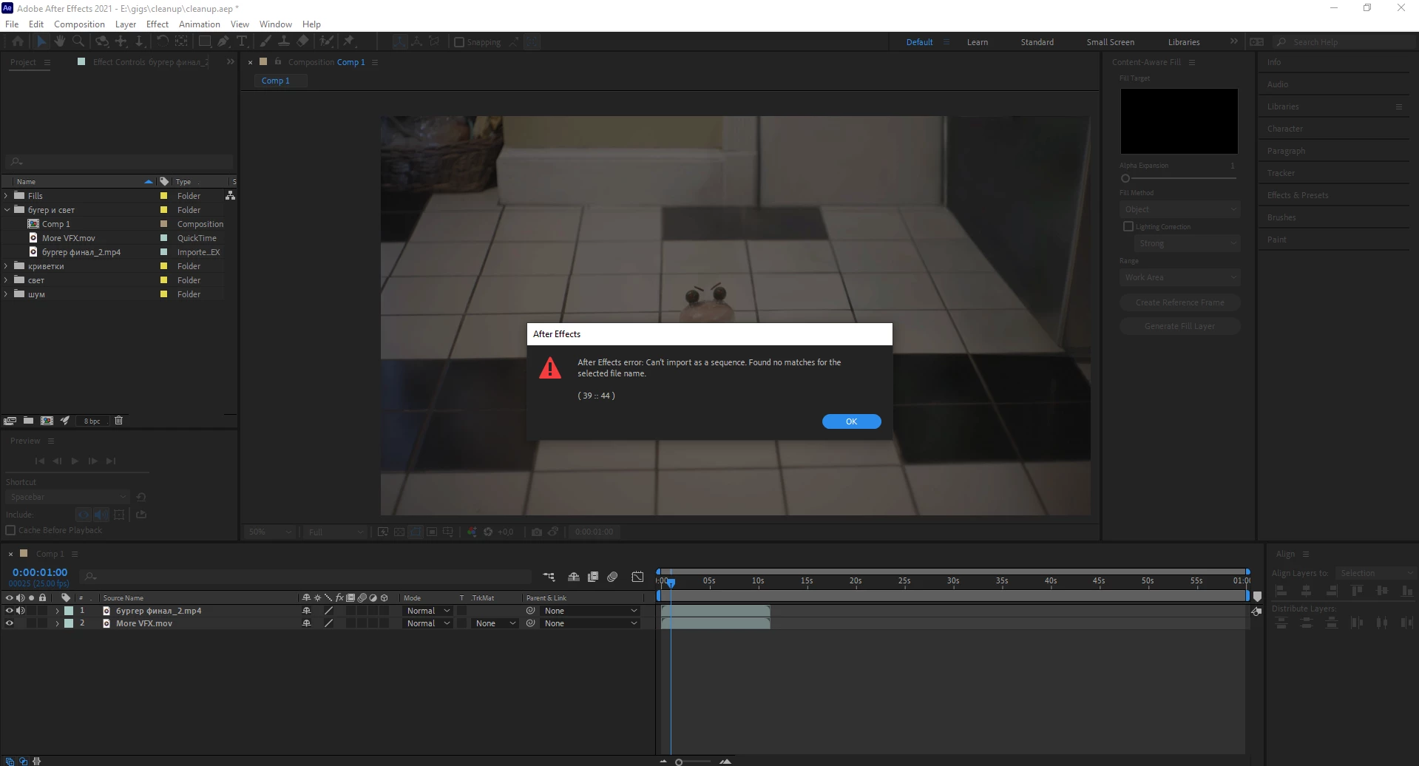Select the Pen tool
1419x766 pixels.
pyautogui.click(x=223, y=42)
